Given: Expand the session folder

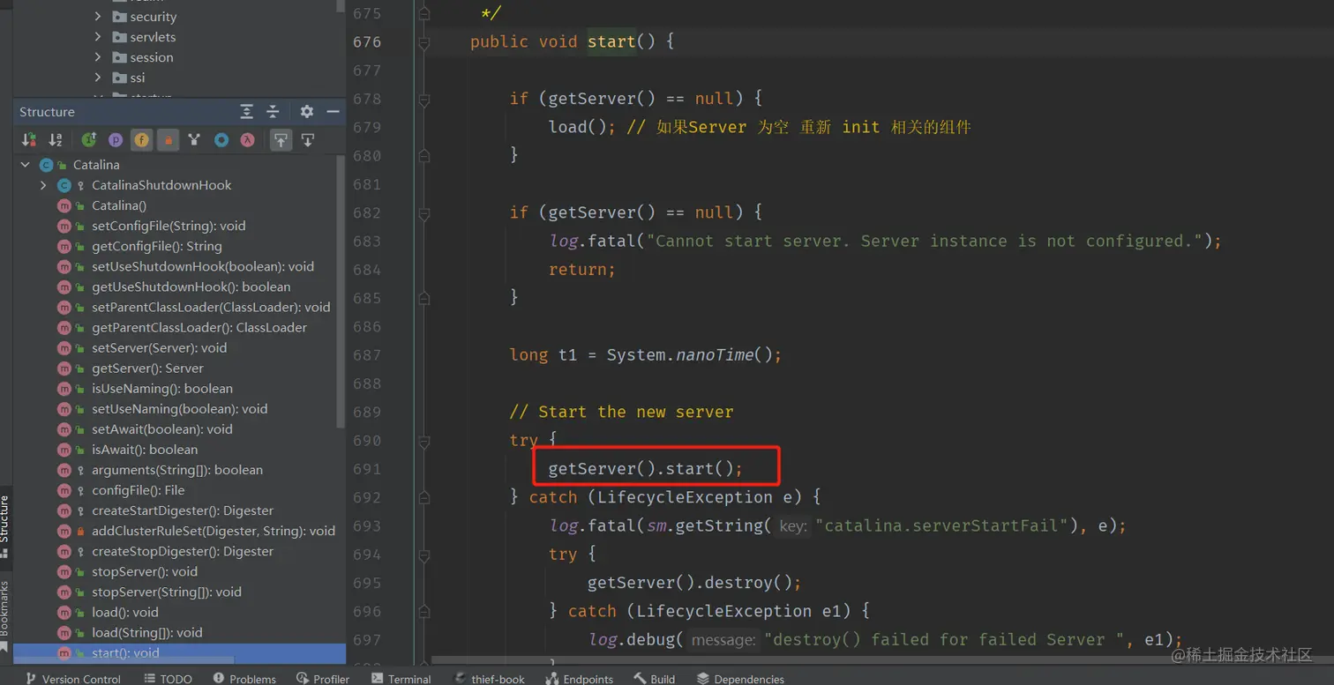Looking at the screenshot, I should 98,57.
